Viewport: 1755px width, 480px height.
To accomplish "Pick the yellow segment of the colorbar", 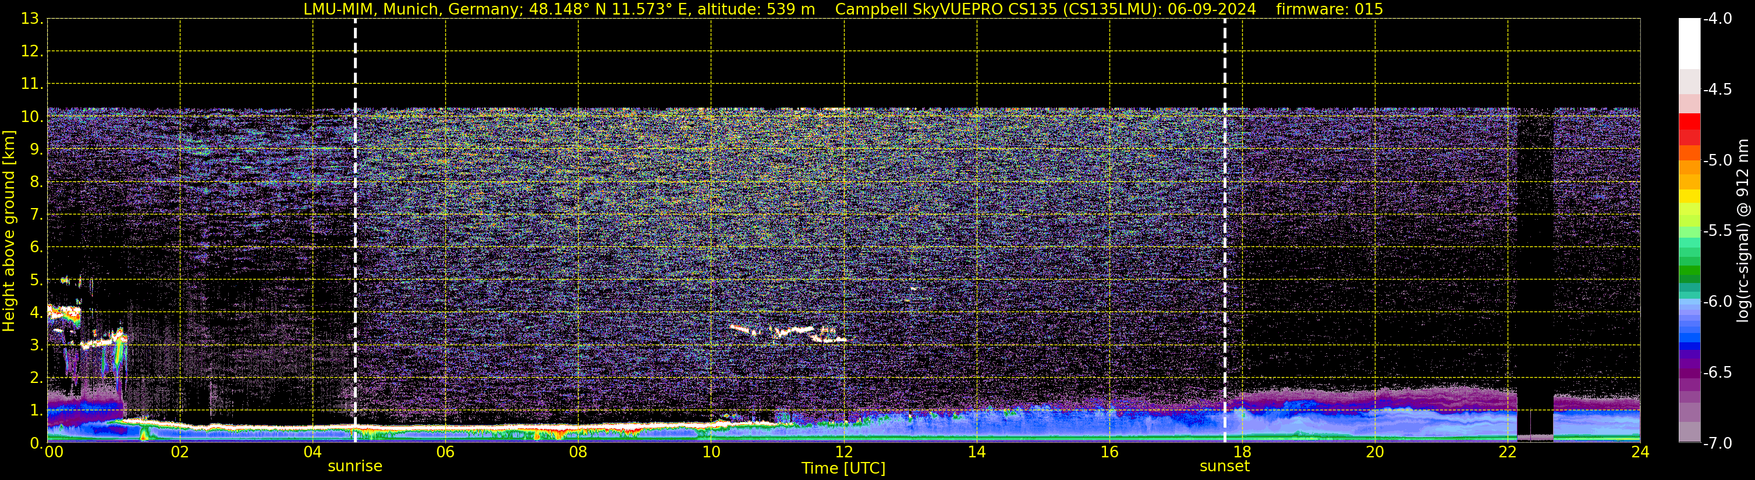I will tap(1689, 196).
